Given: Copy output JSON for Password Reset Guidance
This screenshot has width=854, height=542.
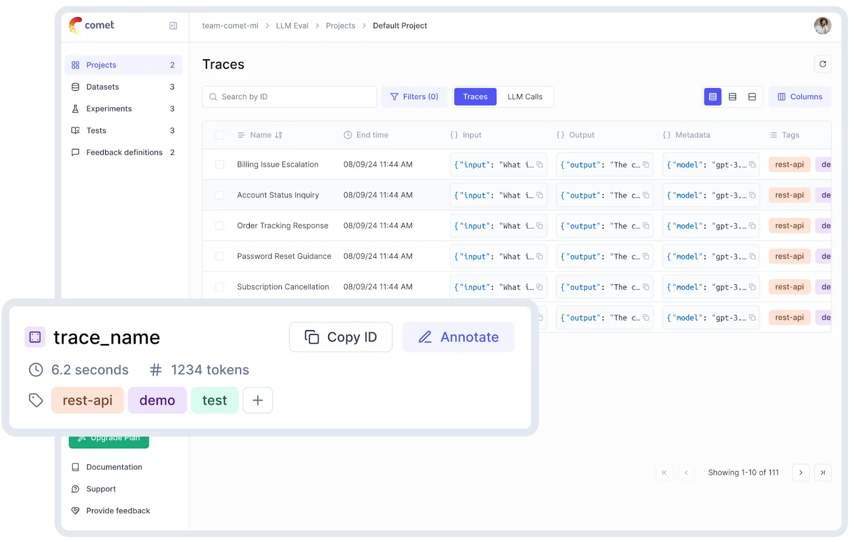Looking at the screenshot, I should point(646,256).
